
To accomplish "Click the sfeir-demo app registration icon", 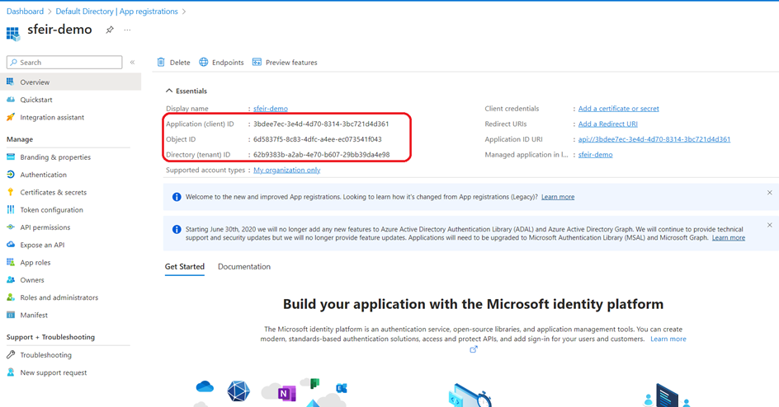I will point(13,33).
